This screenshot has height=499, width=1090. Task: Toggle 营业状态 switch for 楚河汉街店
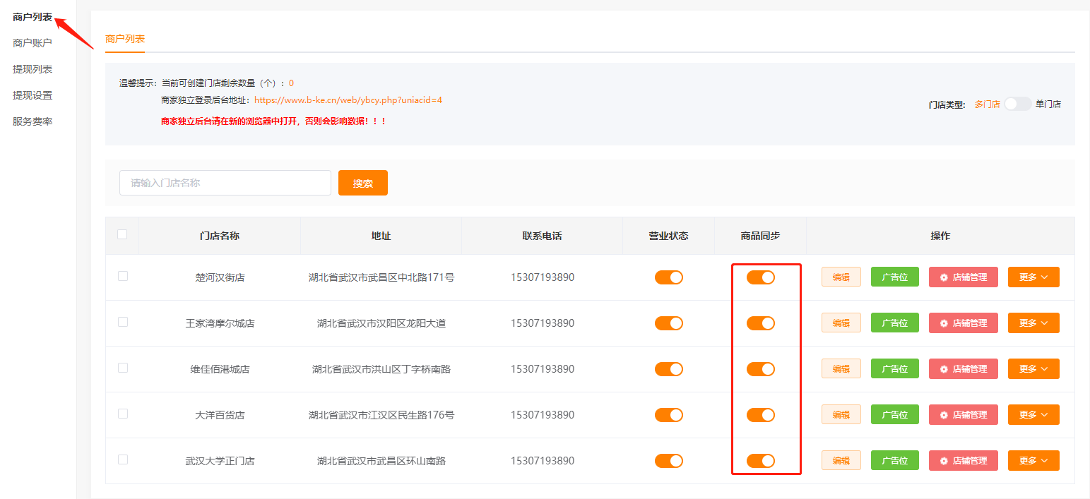click(x=668, y=277)
